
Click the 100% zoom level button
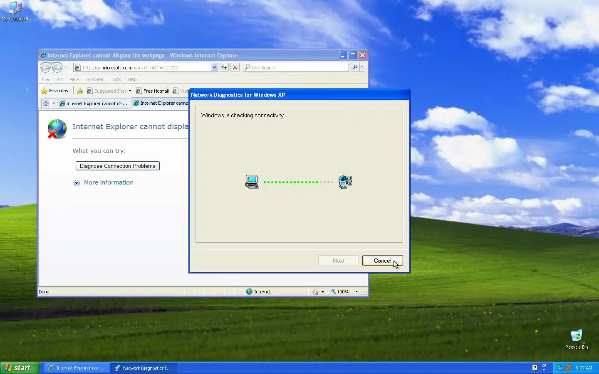click(340, 292)
